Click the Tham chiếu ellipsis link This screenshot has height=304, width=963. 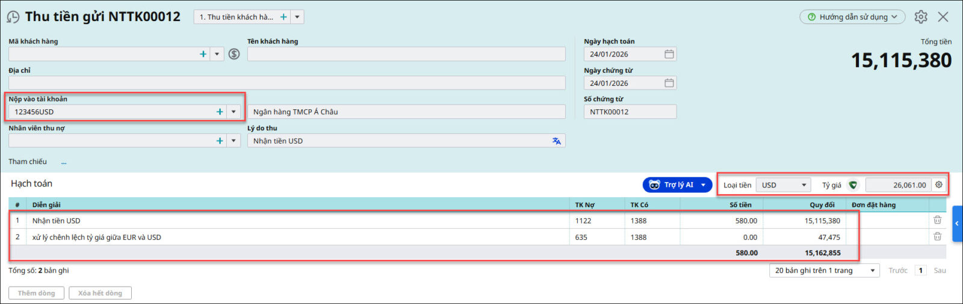click(x=64, y=162)
